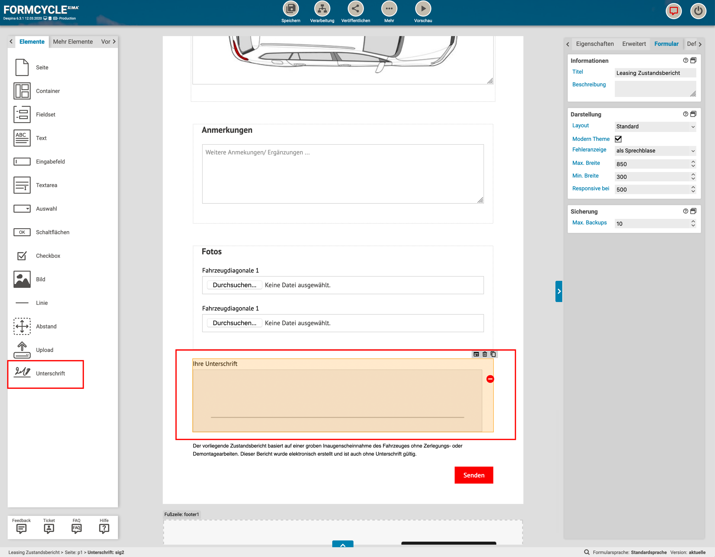715x557 pixels.
Task: Click the first Durchsuchen file button
Action: point(234,285)
